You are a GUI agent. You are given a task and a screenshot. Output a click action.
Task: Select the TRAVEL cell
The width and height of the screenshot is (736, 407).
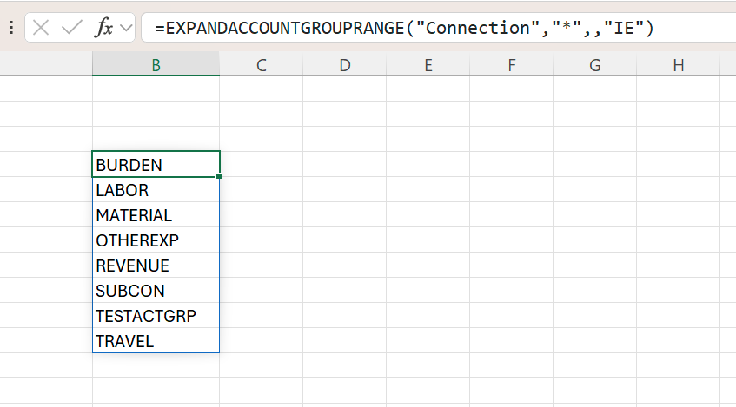(x=156, y=341)
